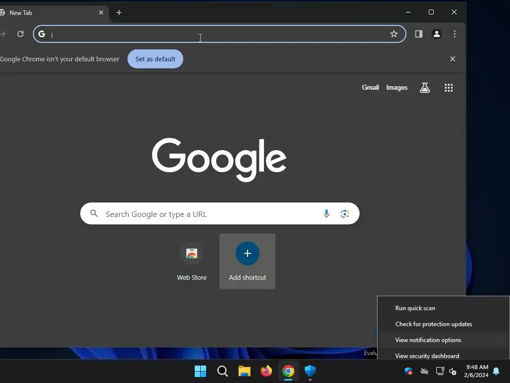510x383 pixels.
Task: Open Search Labs flask icon
Action: pyautogui.click(x=425, y=88)
